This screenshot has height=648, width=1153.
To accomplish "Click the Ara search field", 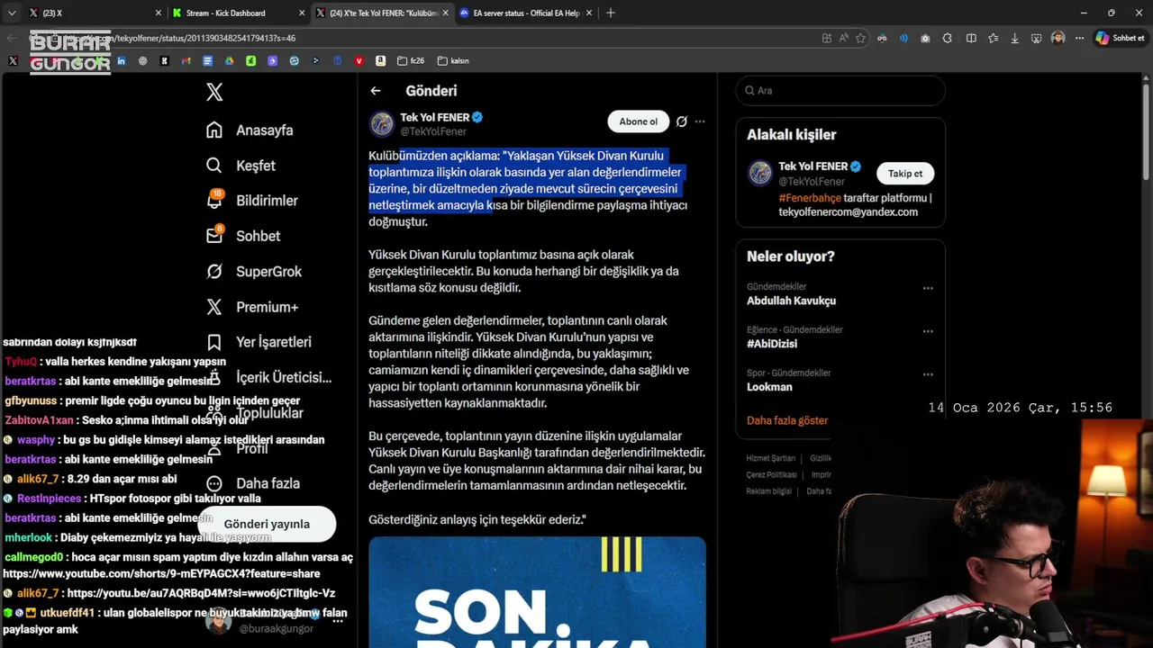I will coord(840,91).
